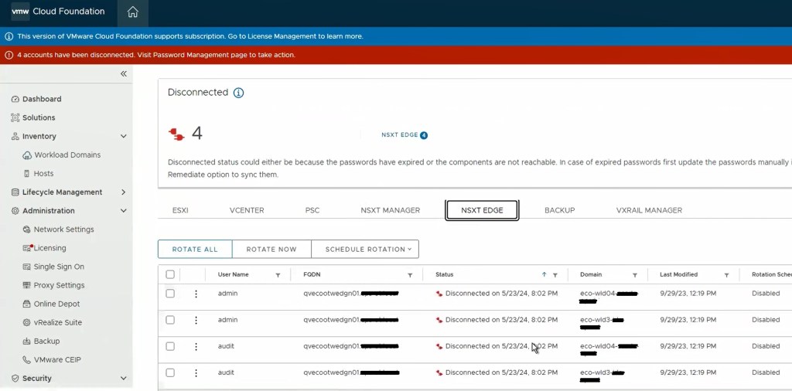Screen dimensions: 792x391
Task: Check the select-all checkbox in table header
Action: coord(170,274)
